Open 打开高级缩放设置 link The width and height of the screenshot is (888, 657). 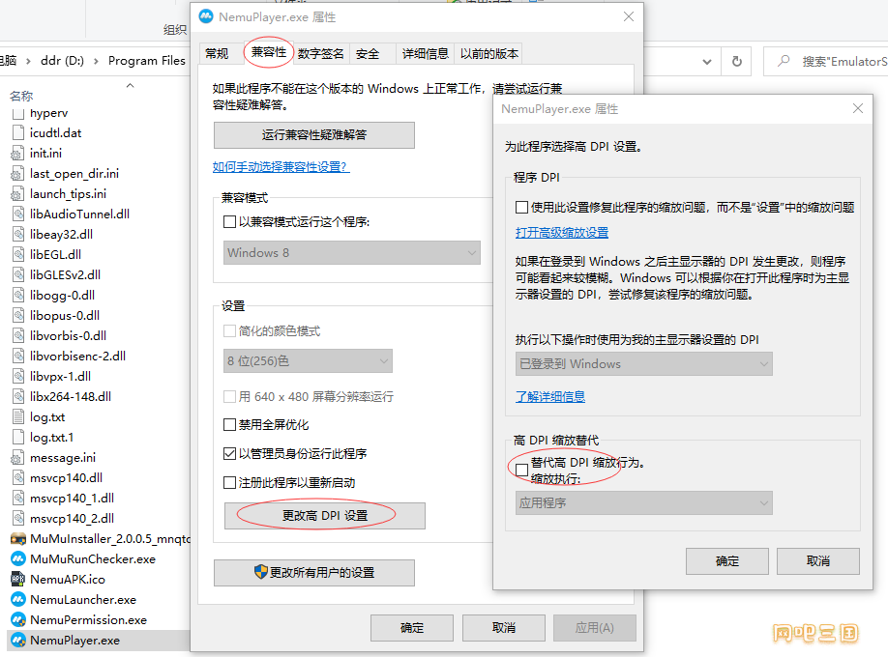click(x=562, y=233)
